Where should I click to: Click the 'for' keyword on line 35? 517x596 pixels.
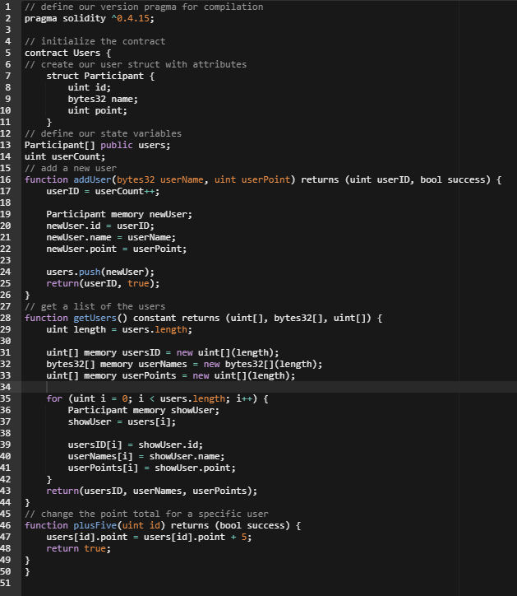coord(54,398)
